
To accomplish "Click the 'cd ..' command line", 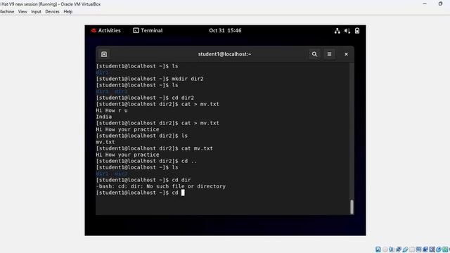I will (x=146, y=161).
